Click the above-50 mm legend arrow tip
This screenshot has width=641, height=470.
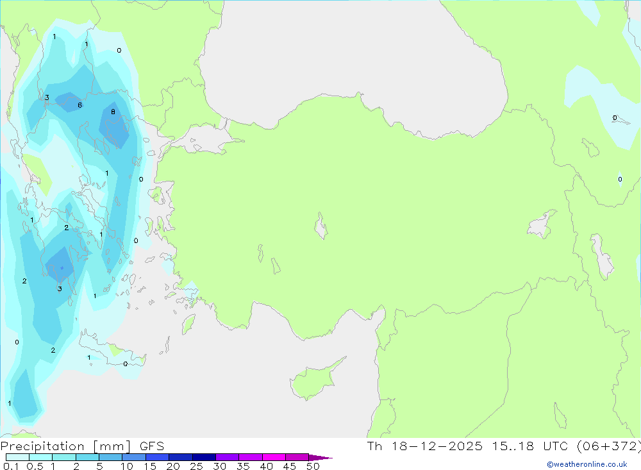click(x=320, y=458)
